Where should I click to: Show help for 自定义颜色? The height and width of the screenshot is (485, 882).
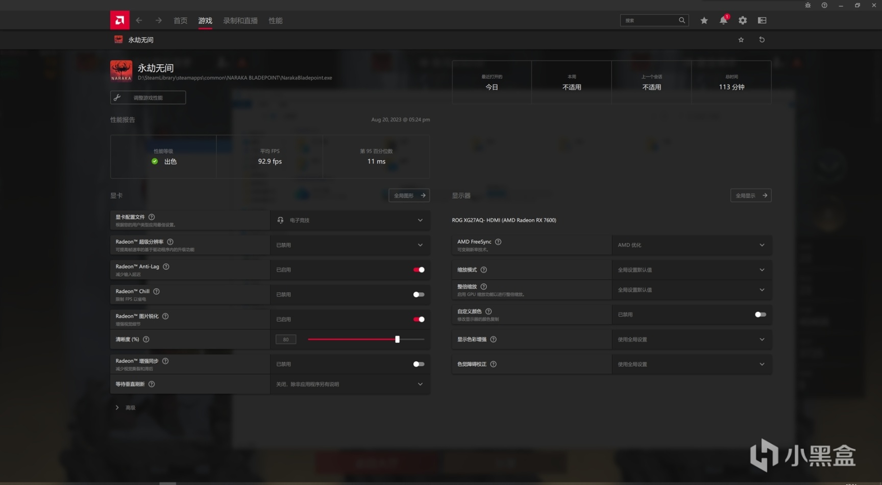pos(488,311)
